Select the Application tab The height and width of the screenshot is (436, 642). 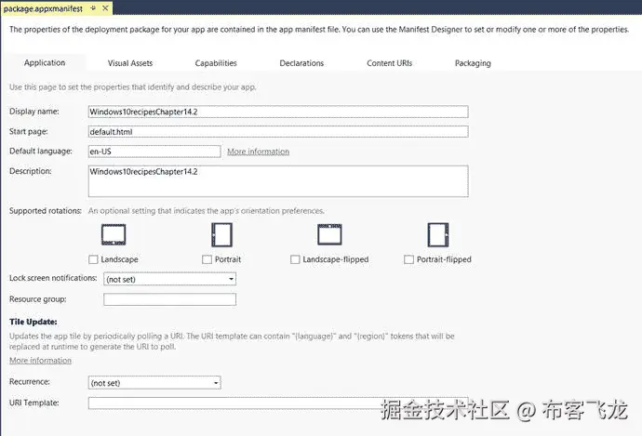pyautogui.click(x=45, y=62)
